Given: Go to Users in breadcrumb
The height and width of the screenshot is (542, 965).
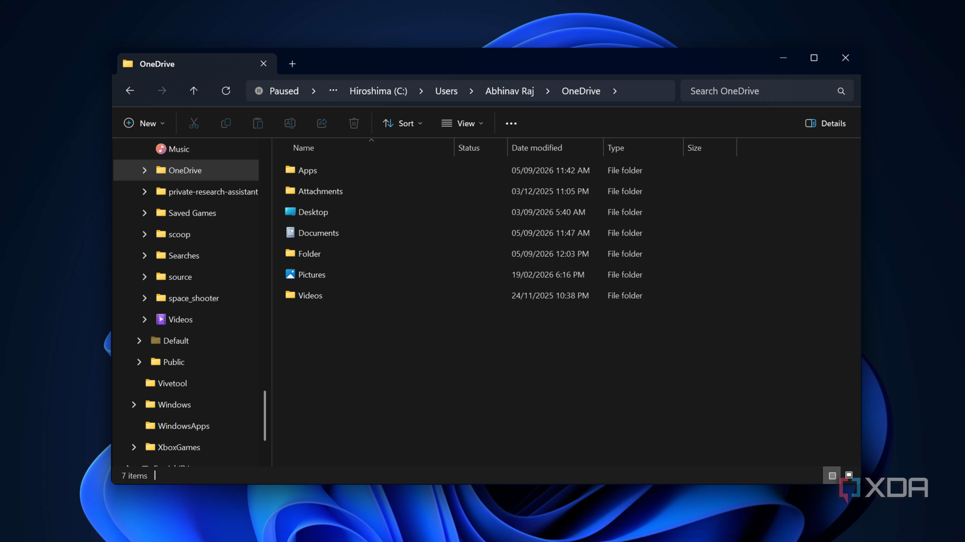Looking at the screenshot, I should click(x=446, y=91).
